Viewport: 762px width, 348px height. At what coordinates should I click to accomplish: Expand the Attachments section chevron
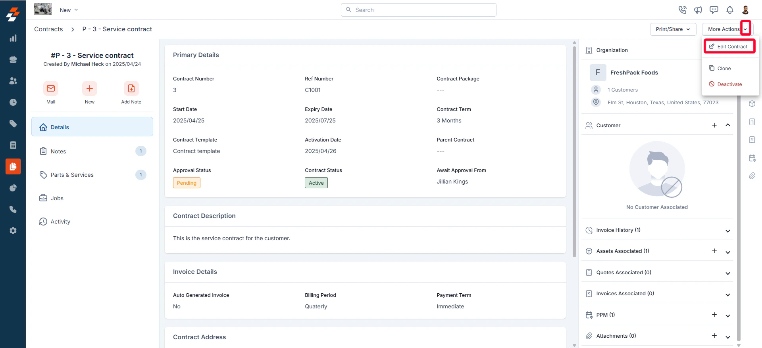[x=728, y=337]
